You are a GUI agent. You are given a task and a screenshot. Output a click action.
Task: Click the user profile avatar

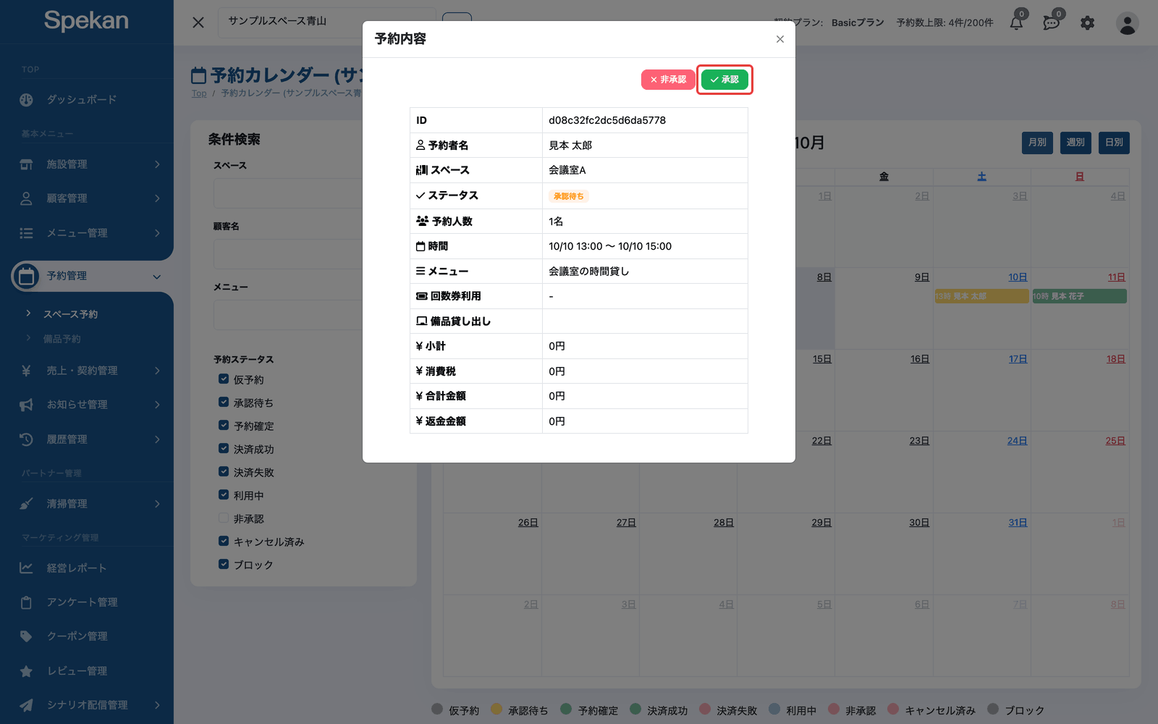click(1127, 23)
